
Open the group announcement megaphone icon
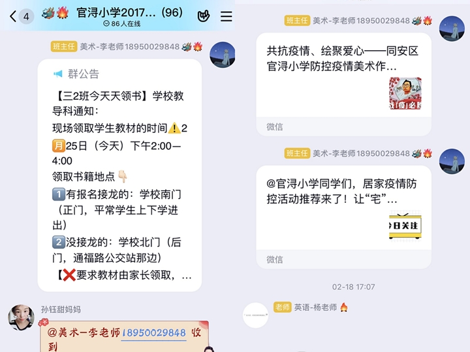pos(58,74)
